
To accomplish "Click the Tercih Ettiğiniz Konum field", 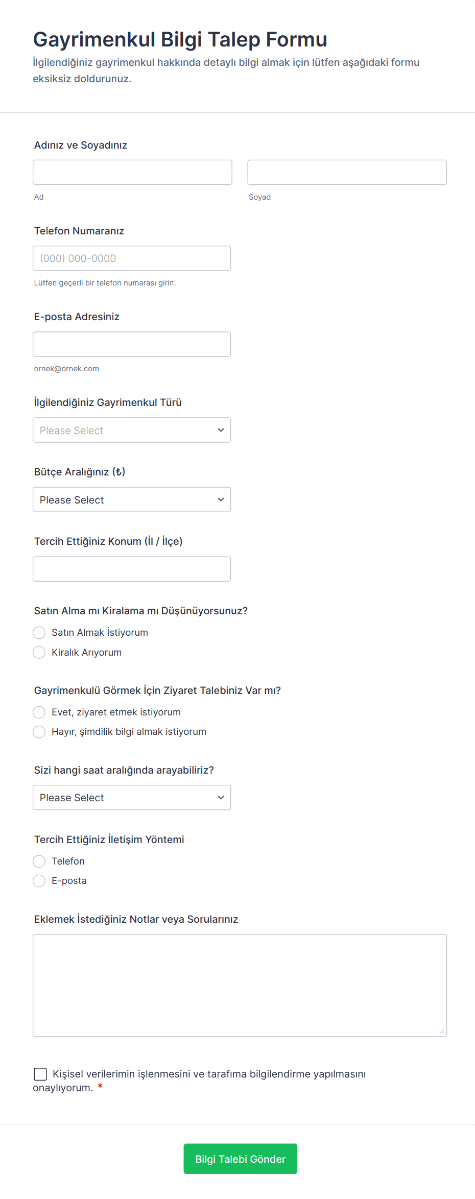I will tap(132, 569).
